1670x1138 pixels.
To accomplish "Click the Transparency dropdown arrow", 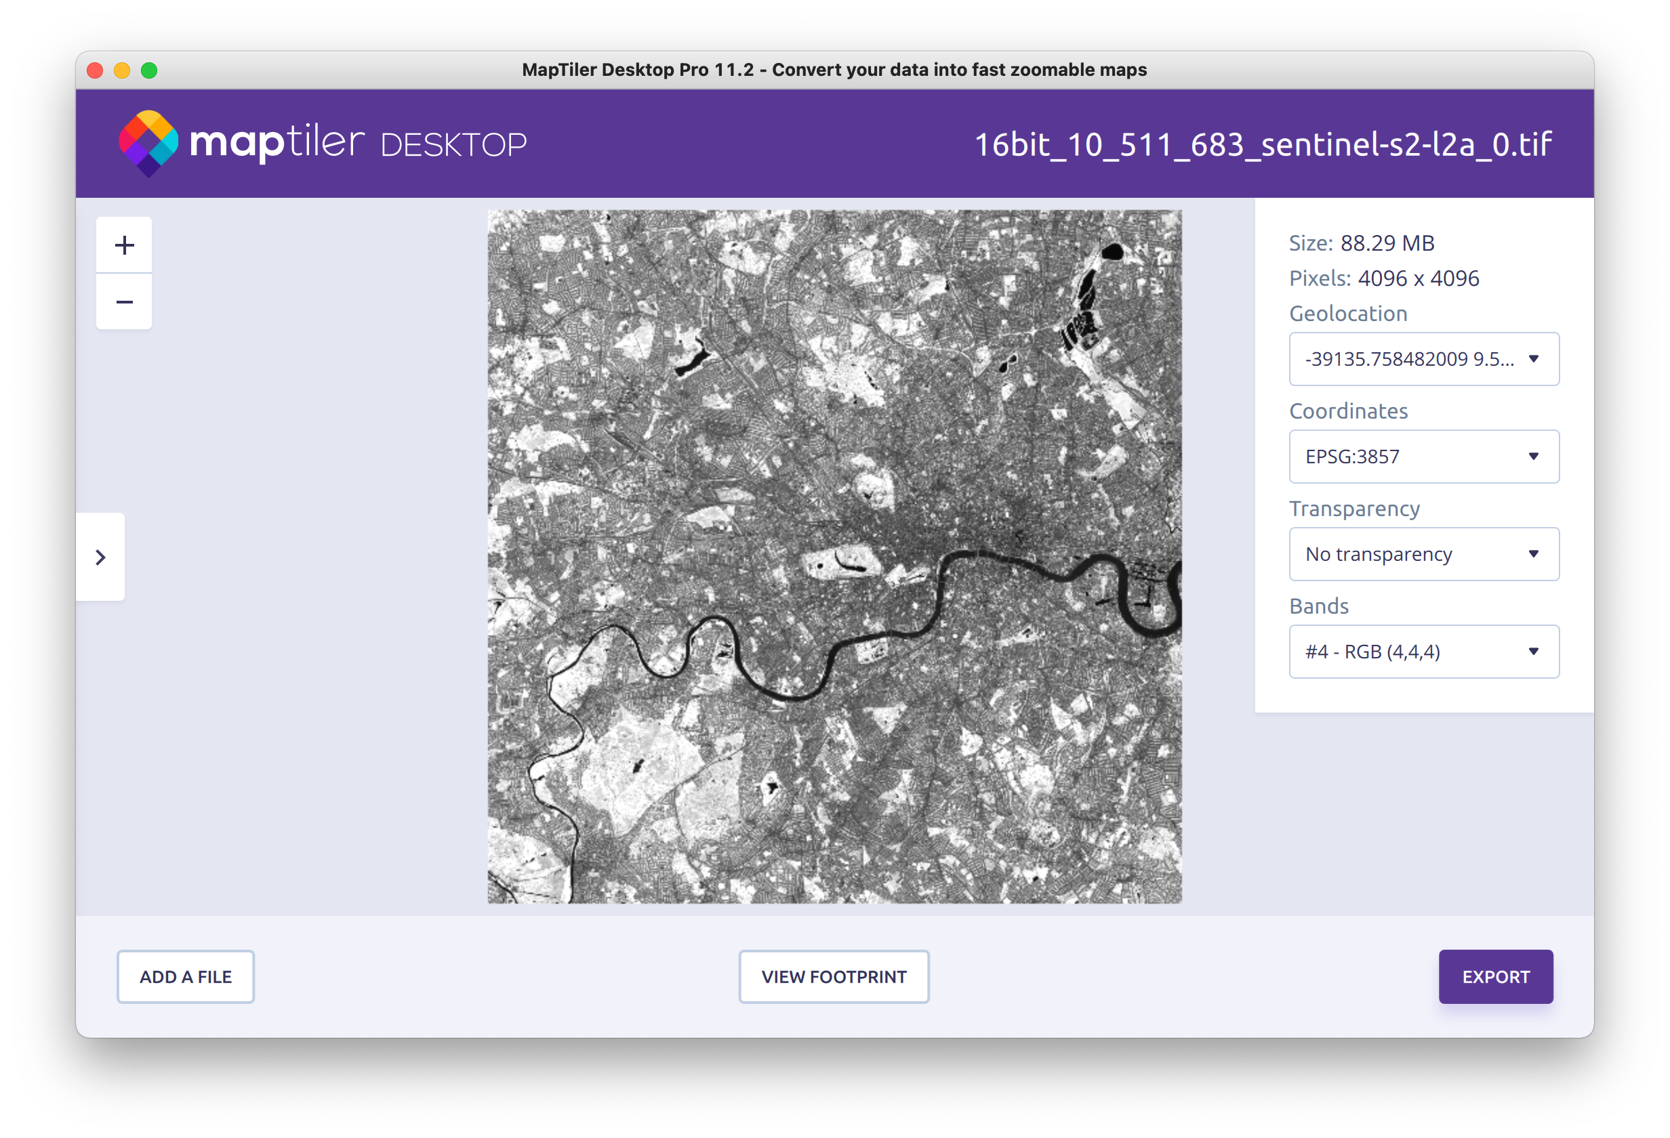I will click(1534, 554).
